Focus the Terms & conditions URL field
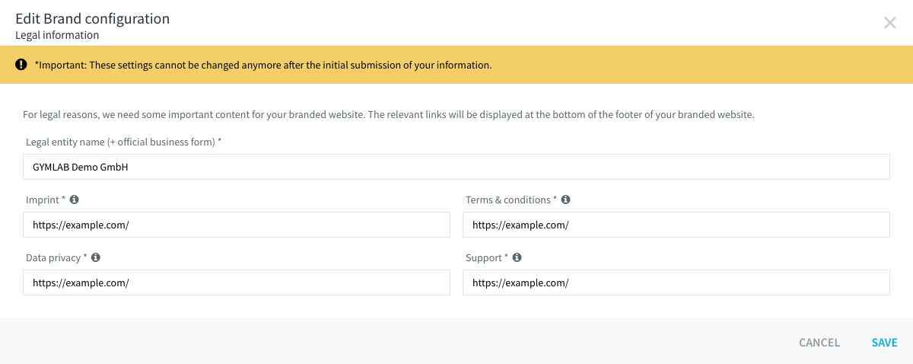 click(676, 225)
